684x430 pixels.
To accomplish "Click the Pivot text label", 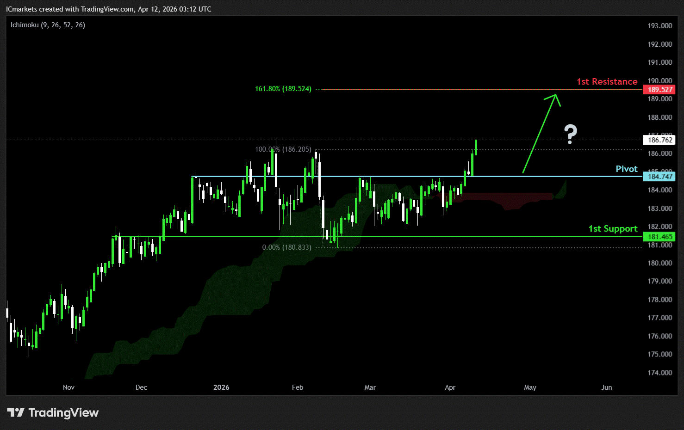I will pos(626,169).
